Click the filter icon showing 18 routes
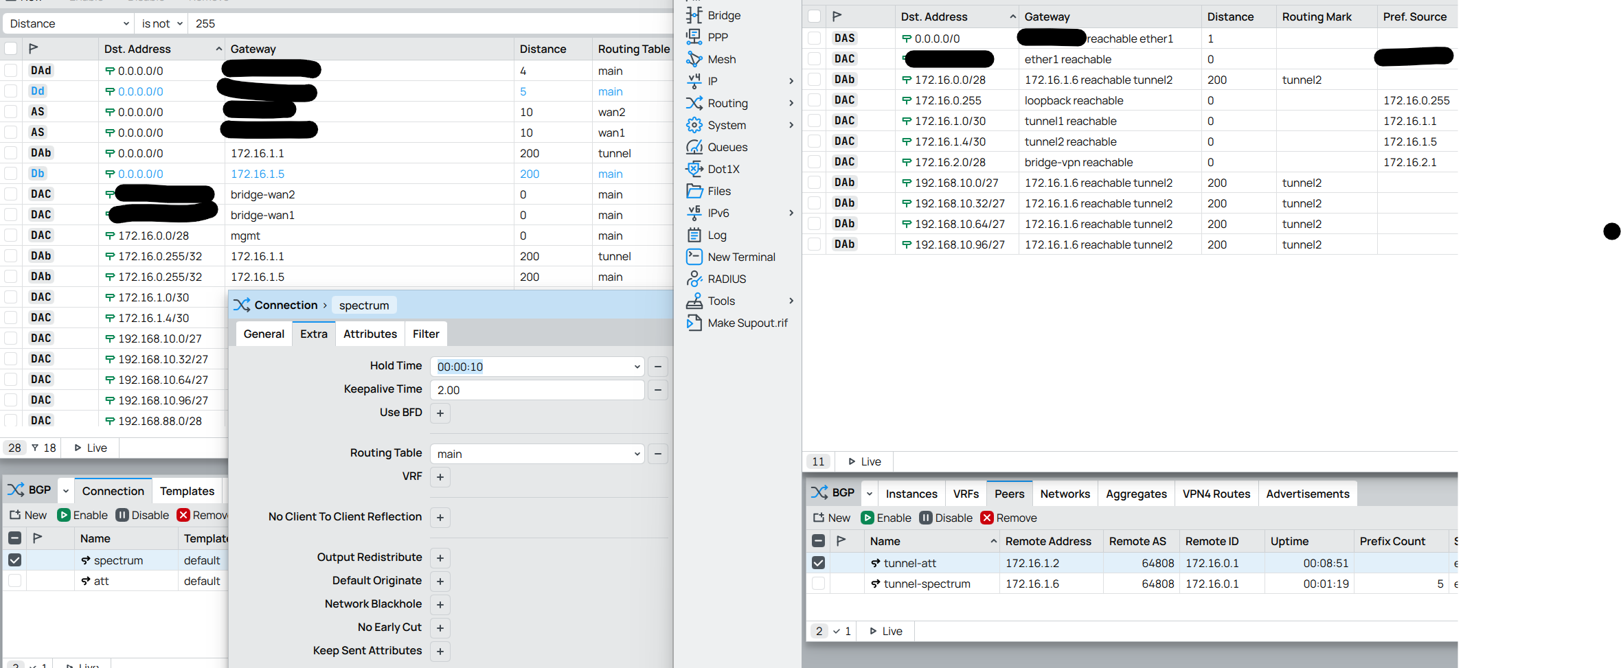Image resolution: width=1621 pixels, height=668 pixels. [x=44, y=448]
